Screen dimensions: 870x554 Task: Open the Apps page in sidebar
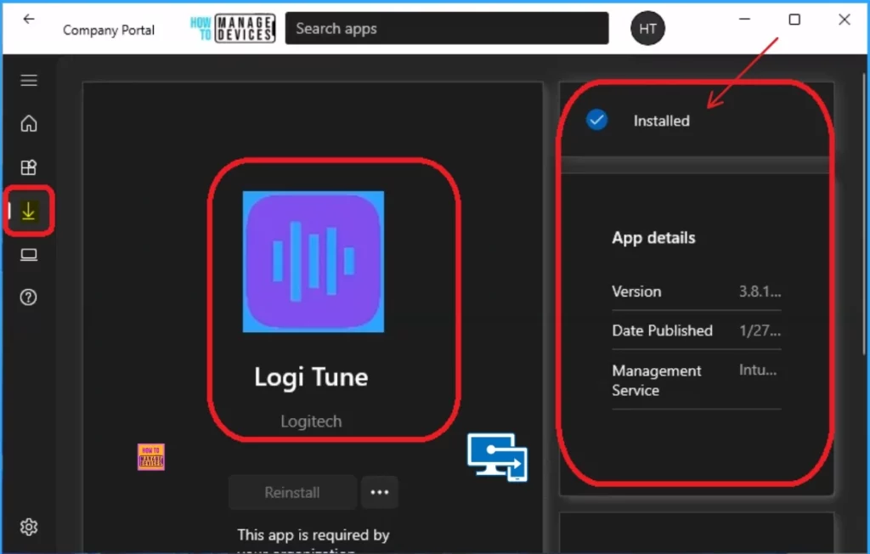[29, 167]
